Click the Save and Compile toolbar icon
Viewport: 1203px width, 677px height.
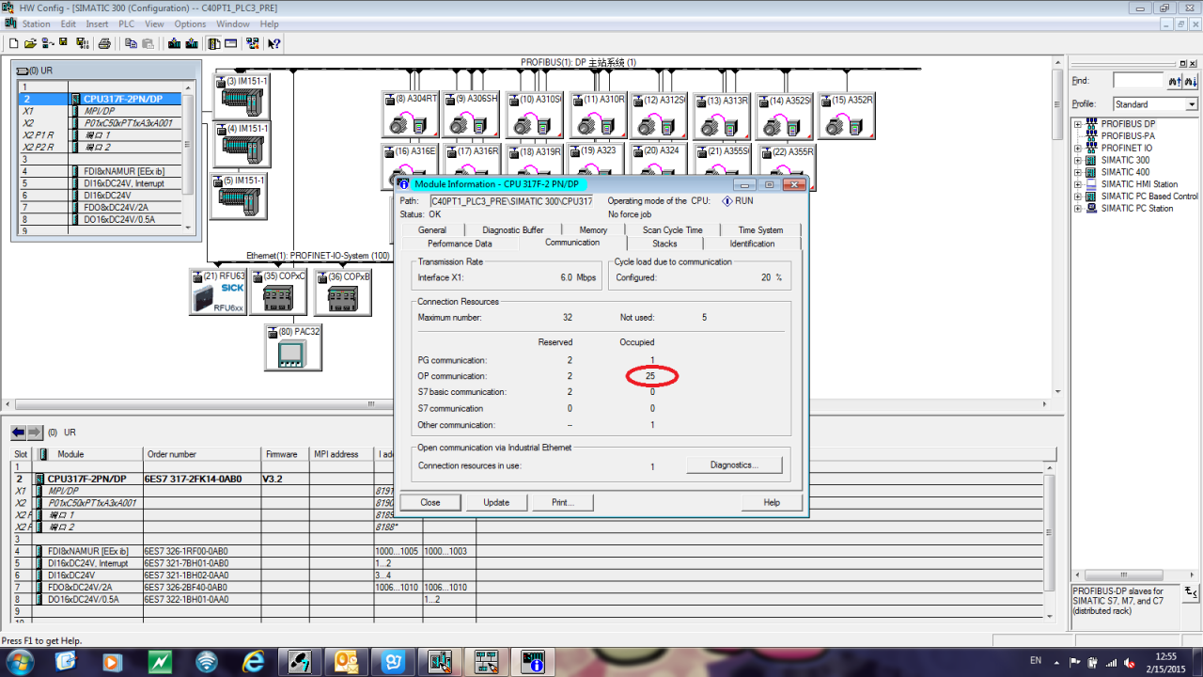(82, 43)
